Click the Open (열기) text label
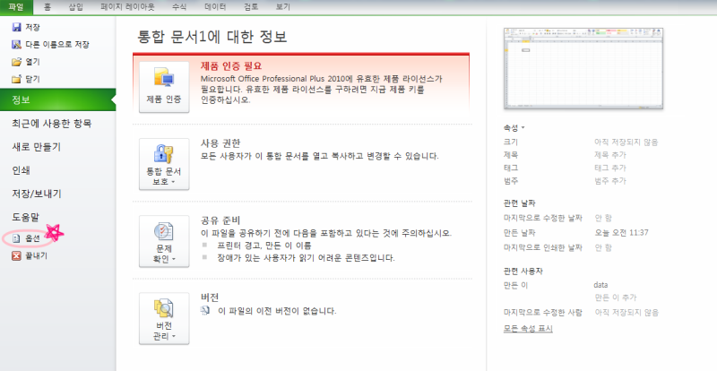This screenshot has height=371, width=717. click(x=32, y=62)
